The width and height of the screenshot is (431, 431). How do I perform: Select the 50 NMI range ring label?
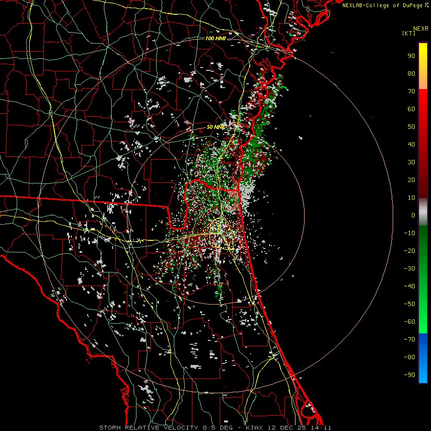click(215, 127)
